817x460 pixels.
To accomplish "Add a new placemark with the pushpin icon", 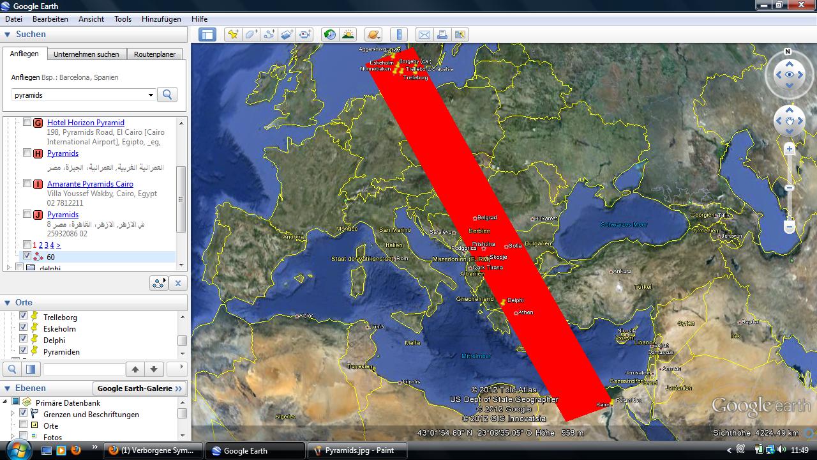I will click(x=233, y=34).
